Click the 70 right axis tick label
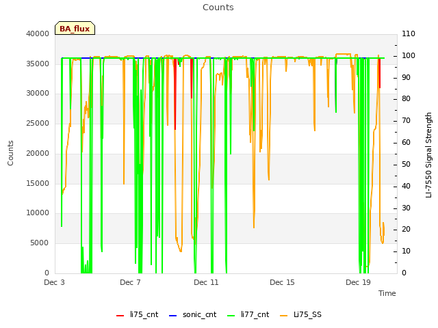 [x=406, y=121]
